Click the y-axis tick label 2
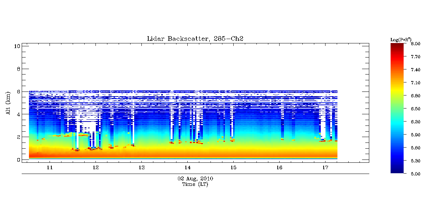The image size is (434, 217). tap(18, 137)
